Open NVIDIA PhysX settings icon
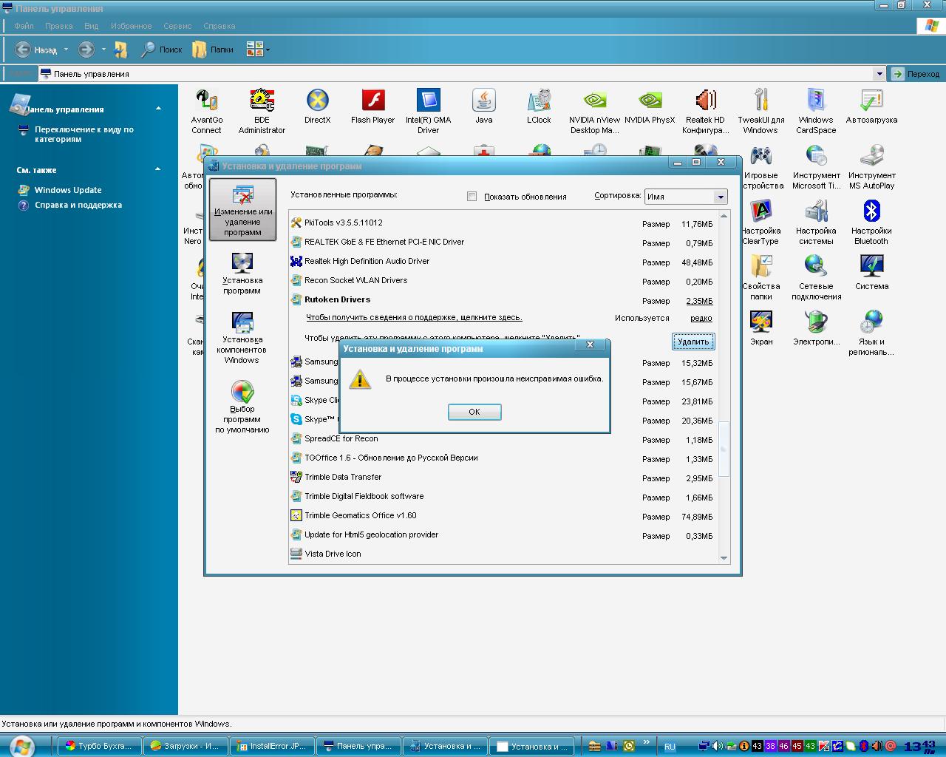Image resolution: width=946 pixels, height=757 pixels. coord(650,101)
